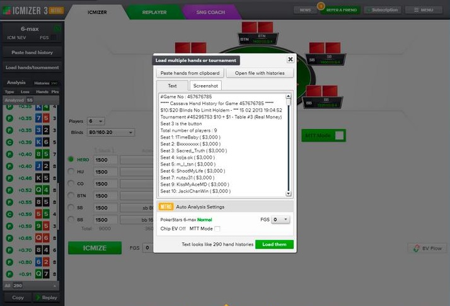Select the Q6 hand row +0.65

point(30,238)
